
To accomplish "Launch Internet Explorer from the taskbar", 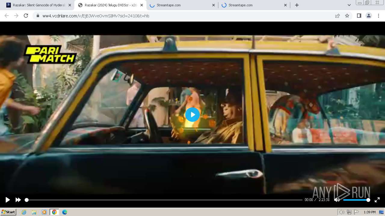I will tap(24, 212).
